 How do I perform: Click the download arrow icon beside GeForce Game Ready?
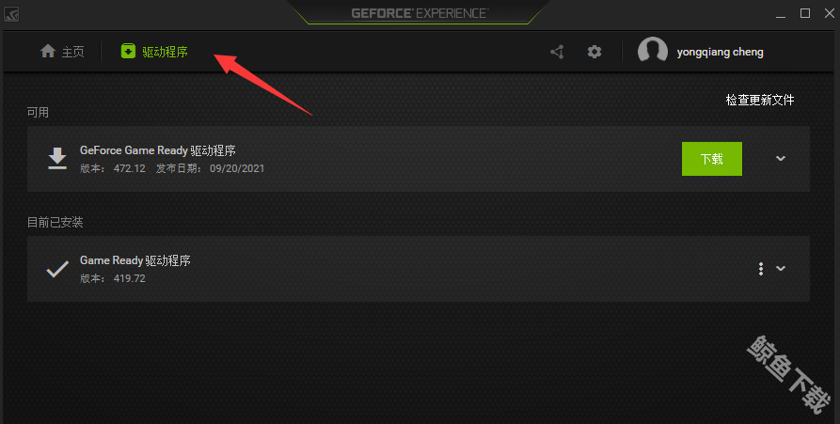tap(57, 159)
